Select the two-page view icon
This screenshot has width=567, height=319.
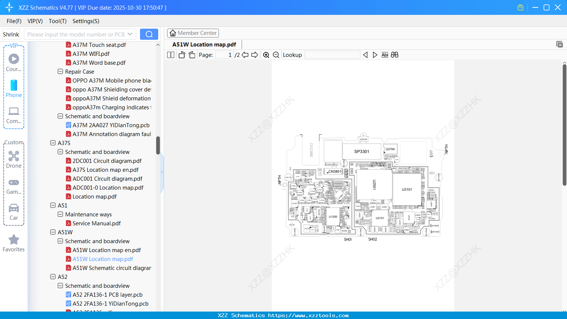[170, 55]
